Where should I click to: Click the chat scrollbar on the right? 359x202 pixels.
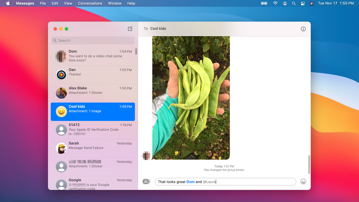(x=309, y=162)
